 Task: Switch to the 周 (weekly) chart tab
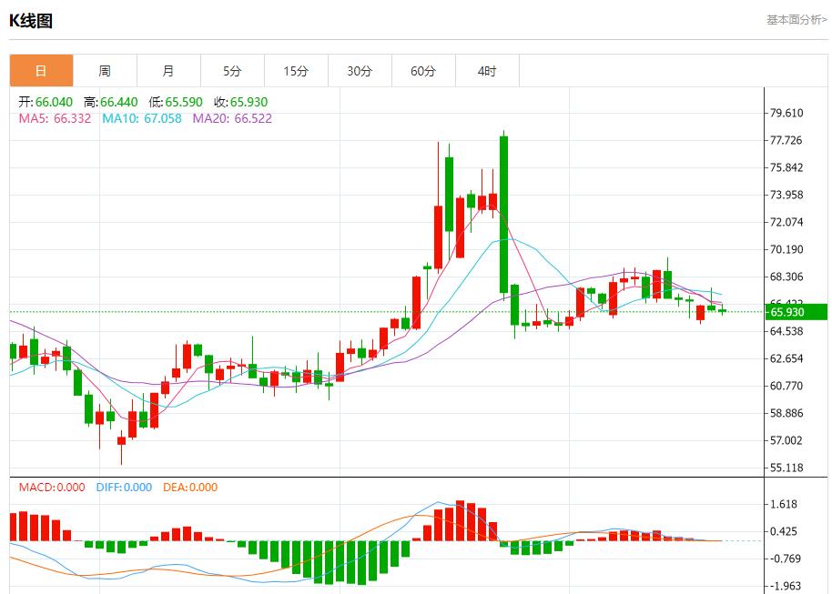(x=105, y=70)
